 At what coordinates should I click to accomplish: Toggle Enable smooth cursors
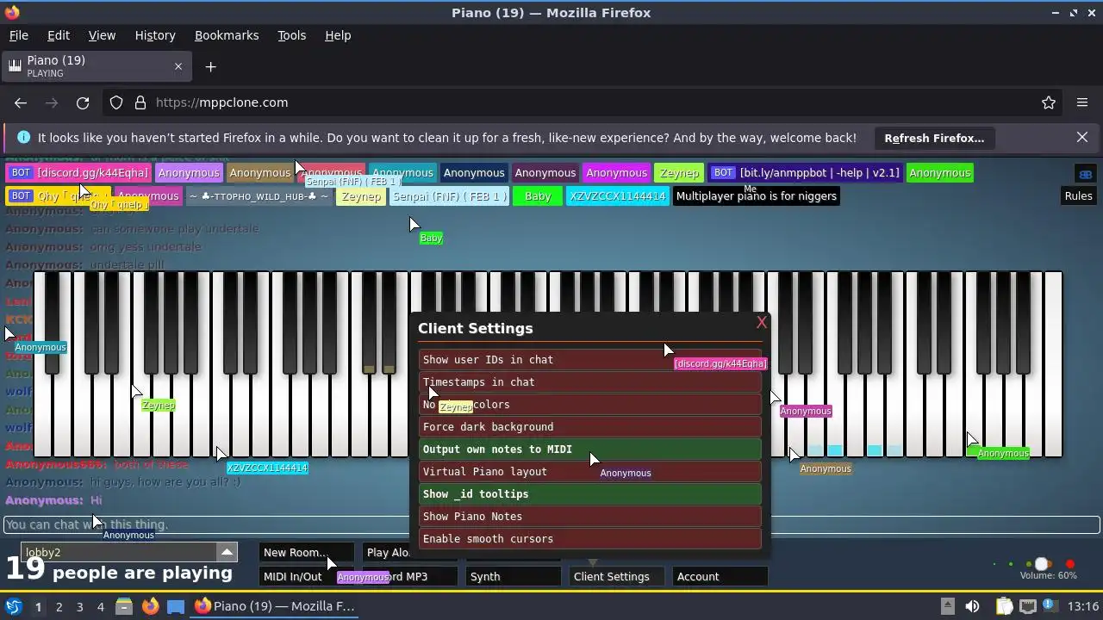coord(590,539)
